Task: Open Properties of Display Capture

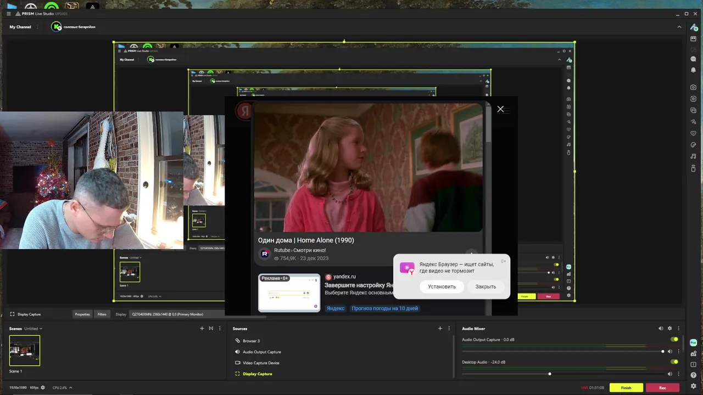Action: [82, 314]
